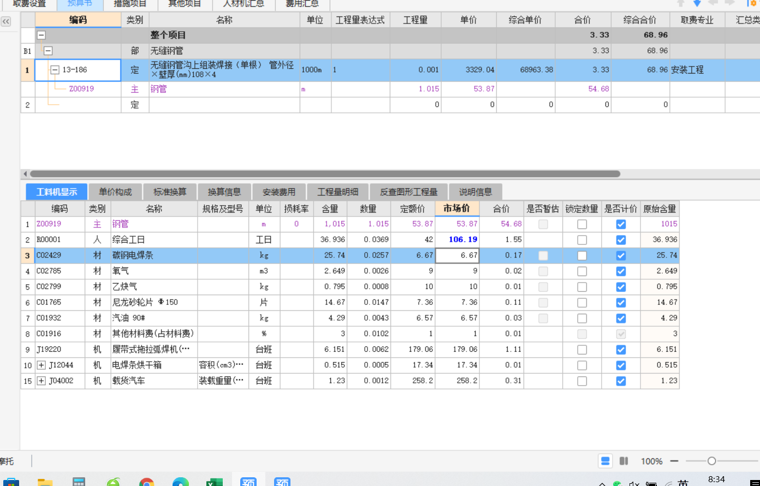This screenshot has height=486, width=760.
Task: Open the green 360 browser taskbar icon
Action: point(113,482)
